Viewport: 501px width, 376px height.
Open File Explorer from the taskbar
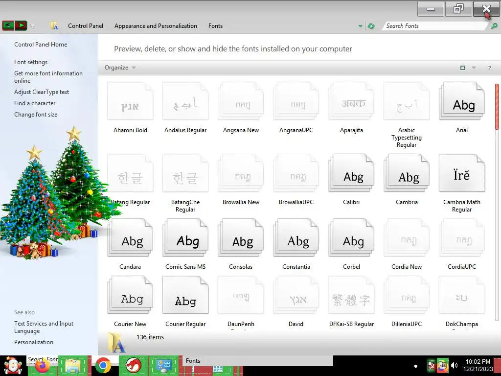click(x=73, y=366)
